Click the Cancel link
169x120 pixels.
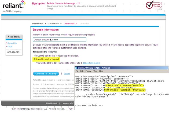[x=67, y=74]
